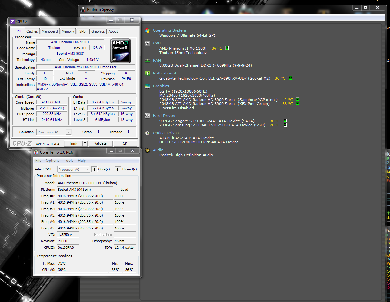Click the Bus Speed 200.88 MHz value
This screenshot has height=302, width=390.
pyautogui.click(x=51, y=114)
